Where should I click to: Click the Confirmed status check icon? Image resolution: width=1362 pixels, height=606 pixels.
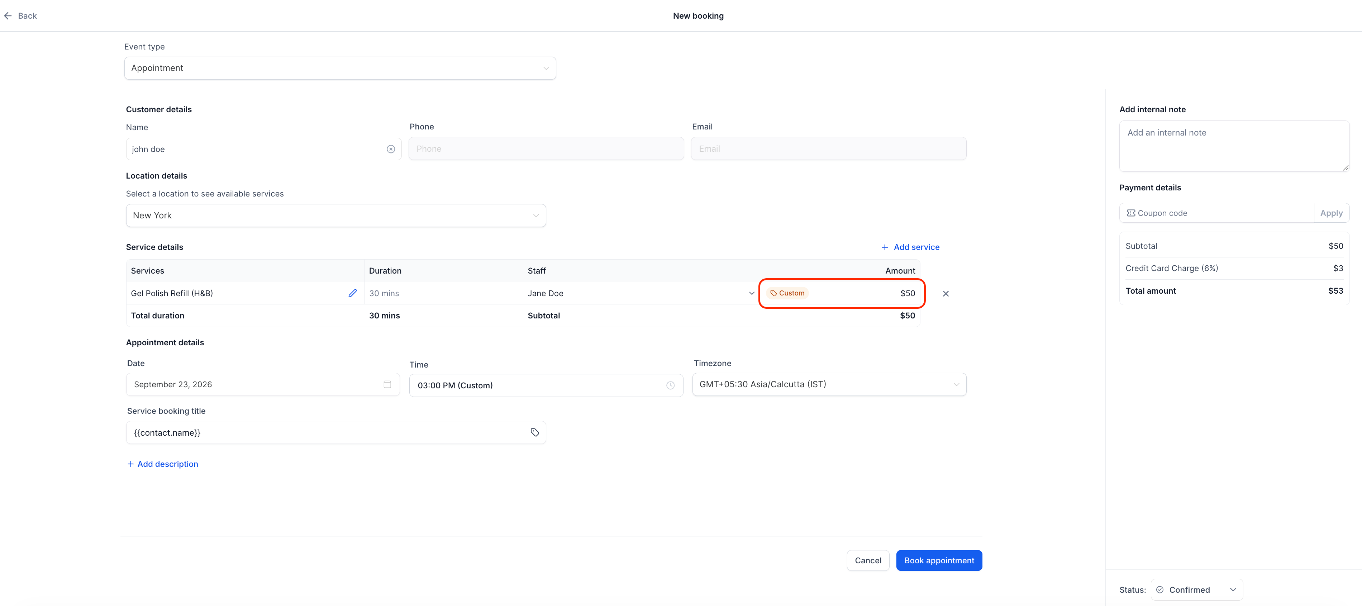1159,590
